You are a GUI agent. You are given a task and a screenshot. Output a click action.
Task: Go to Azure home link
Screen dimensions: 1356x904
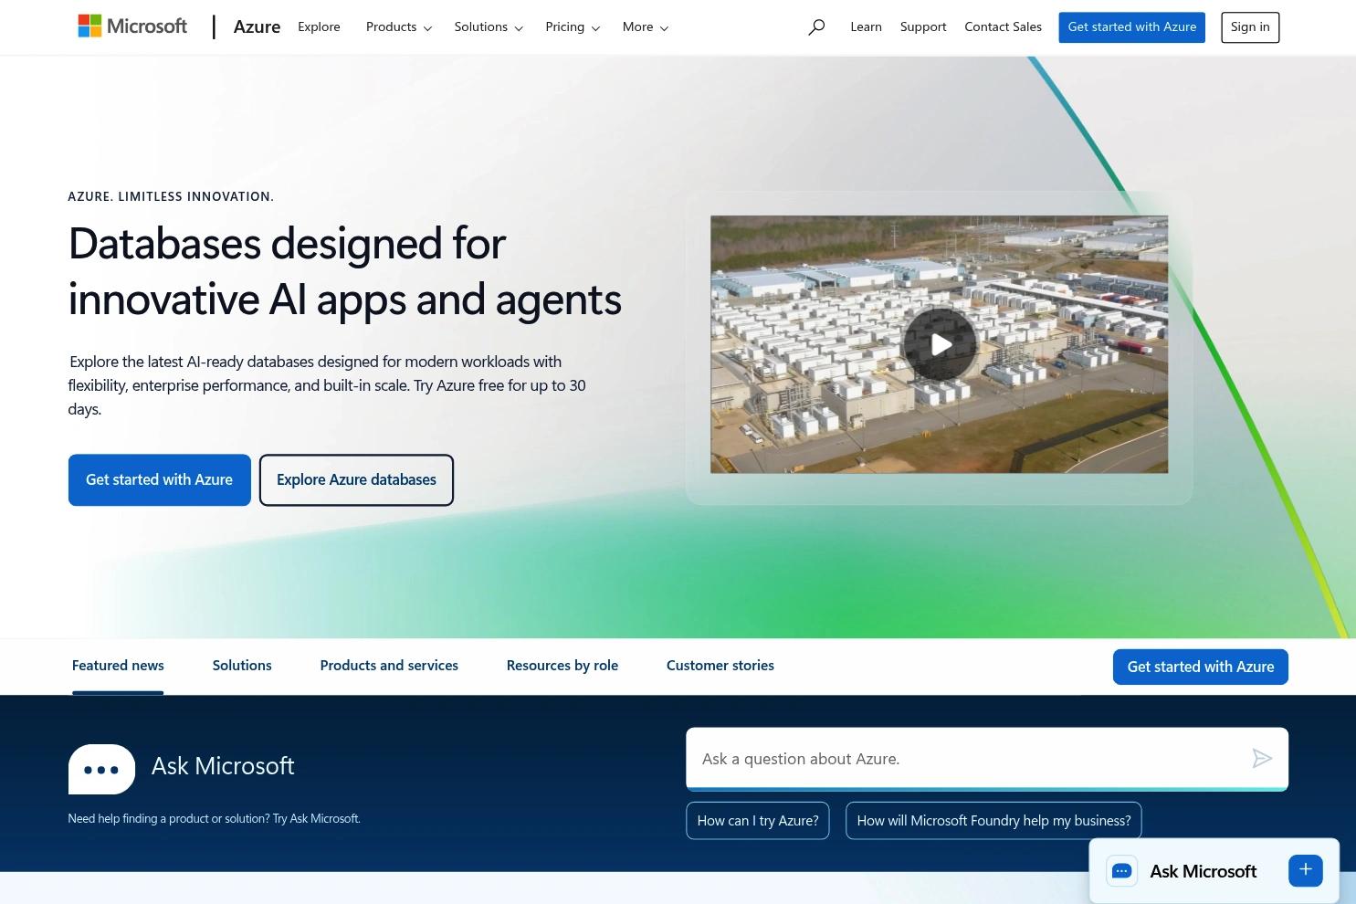pos(257,27)
